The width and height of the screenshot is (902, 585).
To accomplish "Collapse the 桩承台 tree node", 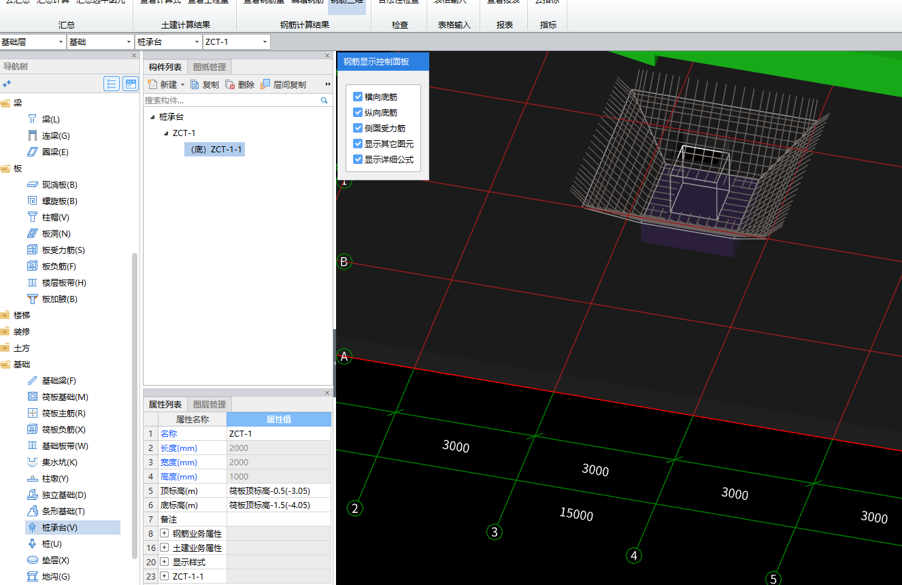I will (152, 117).
